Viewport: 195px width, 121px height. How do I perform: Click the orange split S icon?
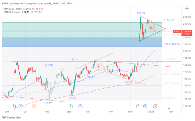34,106
